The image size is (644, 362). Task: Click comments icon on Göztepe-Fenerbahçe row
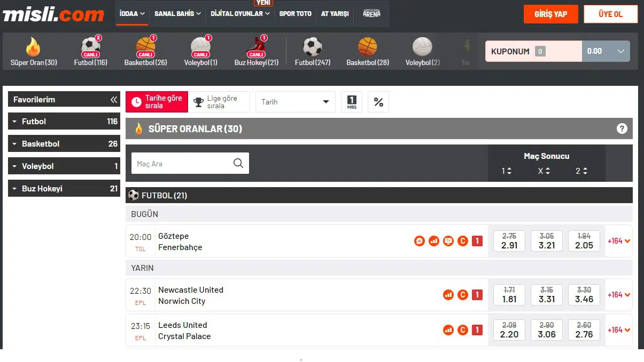pyautogui.click(x=420, y=242)
